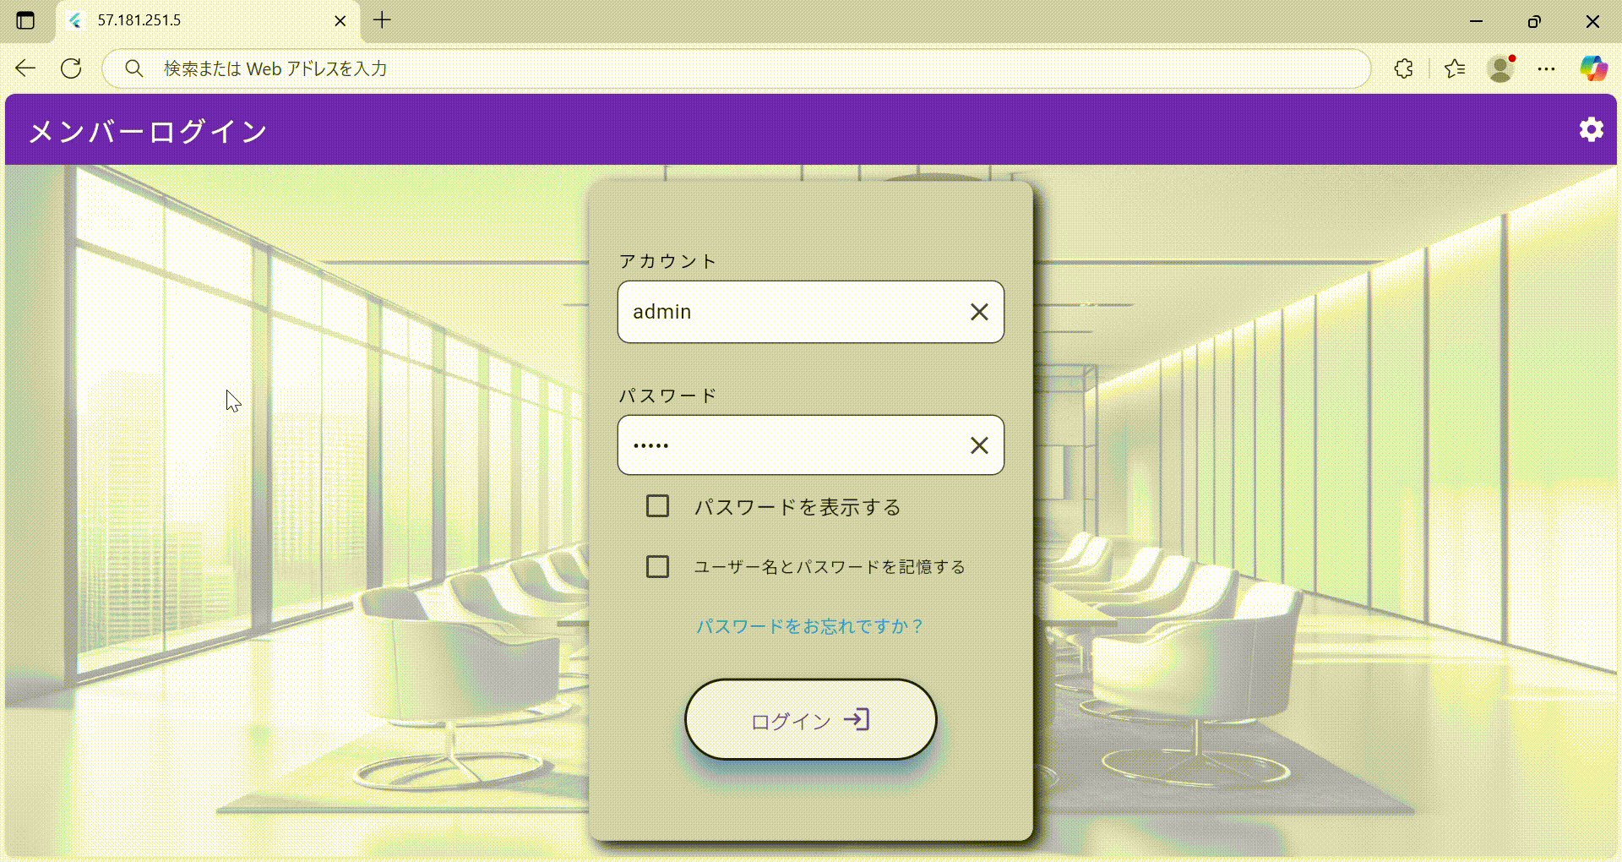Click パスワードをお忘れですか？ link
This screenshot has width=1622, height=862.
[810, 626]
